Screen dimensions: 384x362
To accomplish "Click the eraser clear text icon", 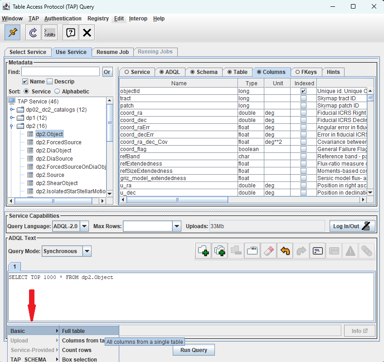I will click(x=269, y=251).
